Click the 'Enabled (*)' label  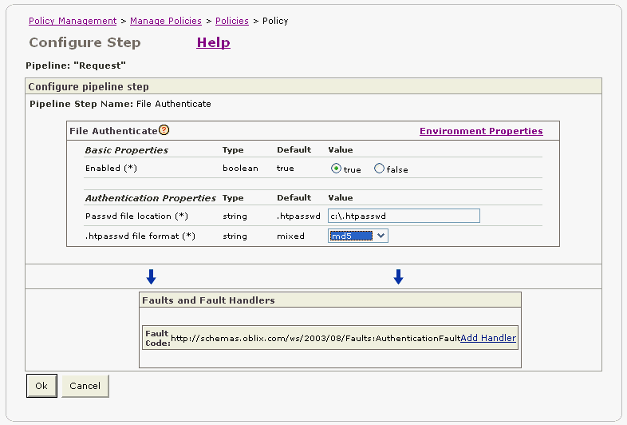coord(111,169)
